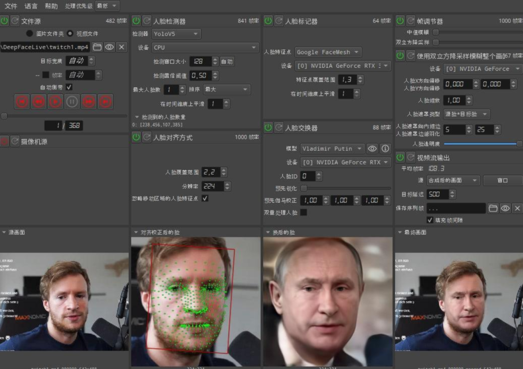
Task: Toggle 忽略移动区域的人脸特征点 checkbox
Action: (205, 198)
